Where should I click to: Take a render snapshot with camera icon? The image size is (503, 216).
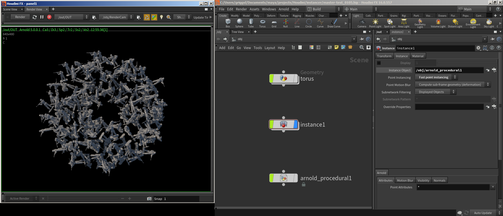point(149,199)
